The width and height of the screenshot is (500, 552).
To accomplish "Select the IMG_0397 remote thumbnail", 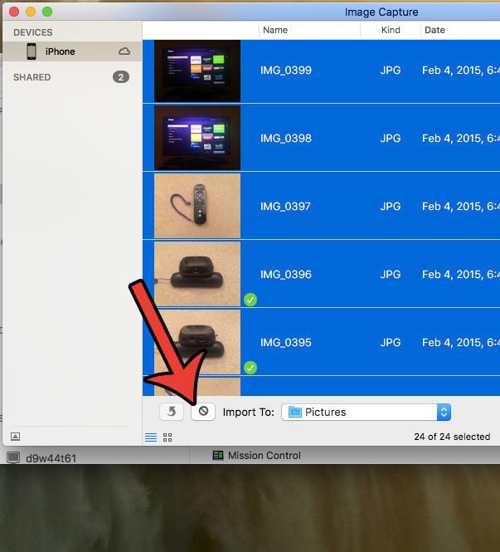I will pyautogui.click(x=197, y=206).
